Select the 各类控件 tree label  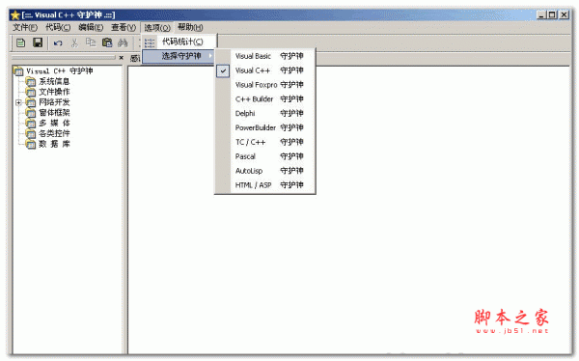pos(54,133)
